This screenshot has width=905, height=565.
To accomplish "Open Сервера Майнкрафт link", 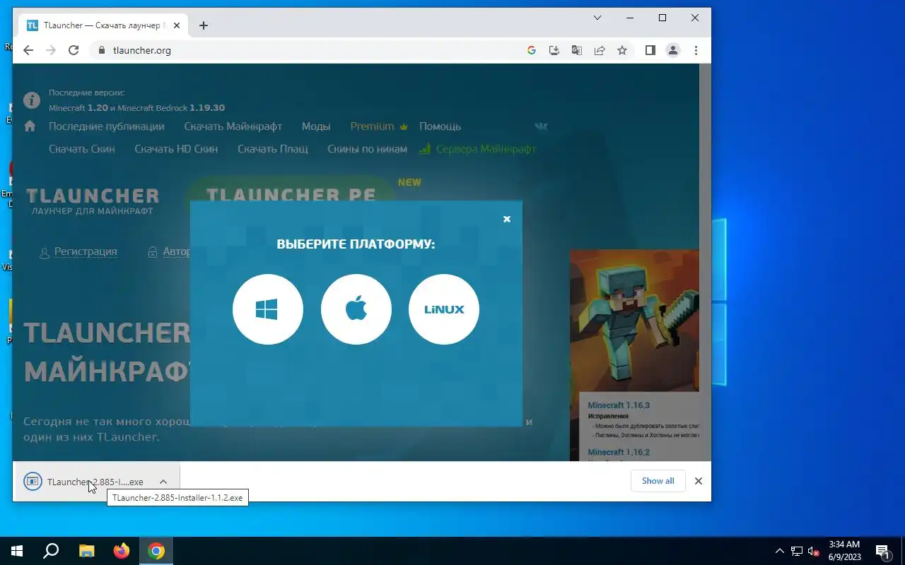I will tap(478, 149).
